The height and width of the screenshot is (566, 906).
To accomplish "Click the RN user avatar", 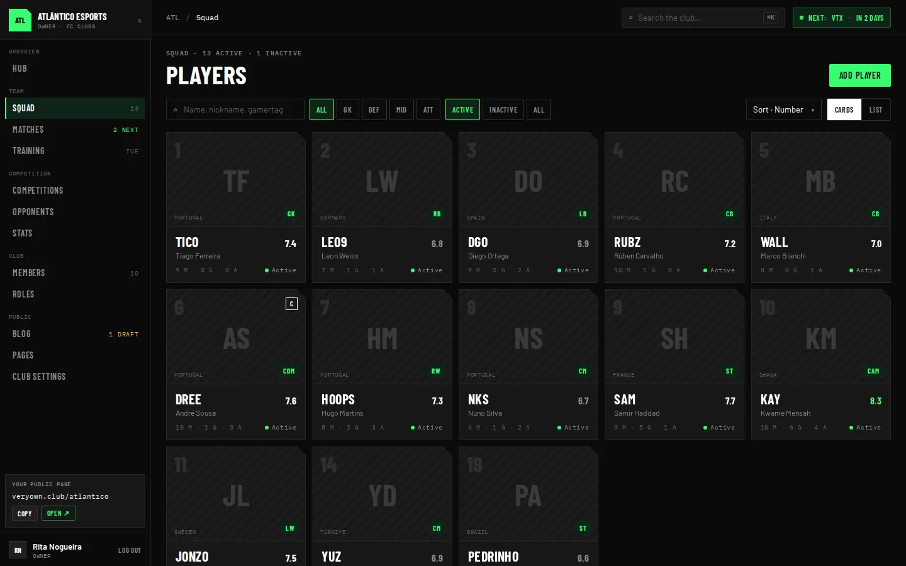I will click(18, 550).
